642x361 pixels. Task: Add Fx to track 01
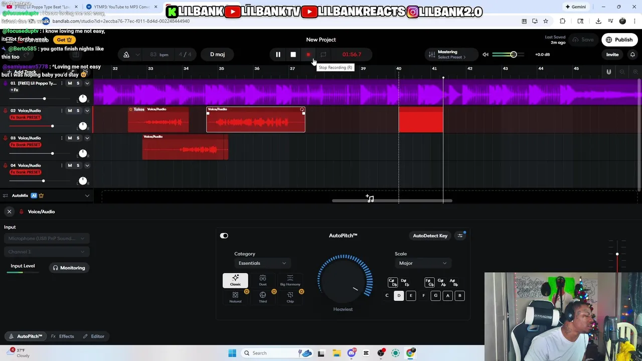click(15, 90)
